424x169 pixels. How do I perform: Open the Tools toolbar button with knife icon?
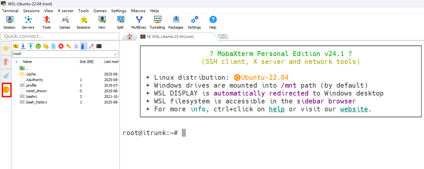tap(47, 22)
